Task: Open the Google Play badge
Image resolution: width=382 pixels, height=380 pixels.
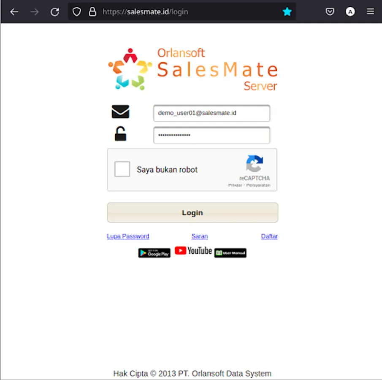Action: (x=154, y=253)
